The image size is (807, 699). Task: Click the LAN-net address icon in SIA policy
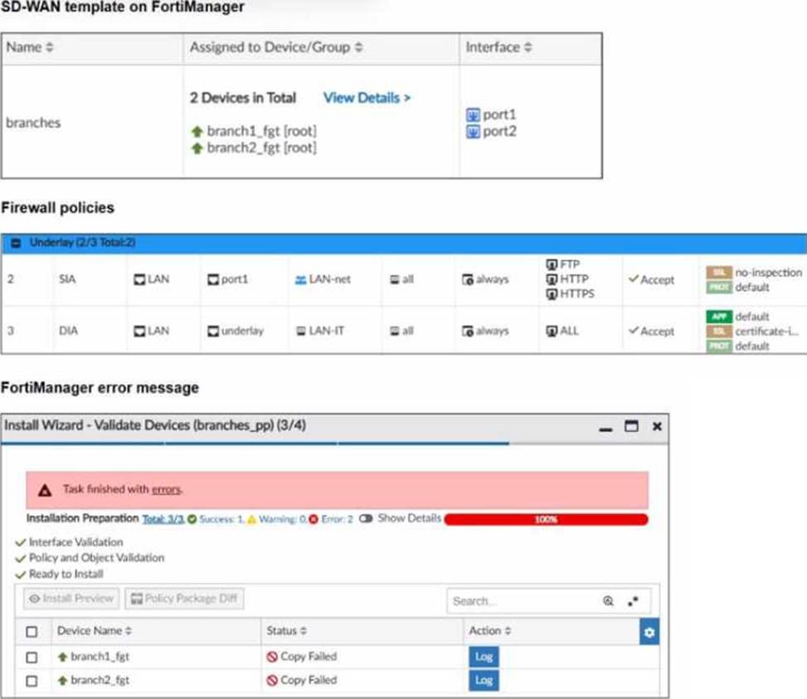[300, 280]
